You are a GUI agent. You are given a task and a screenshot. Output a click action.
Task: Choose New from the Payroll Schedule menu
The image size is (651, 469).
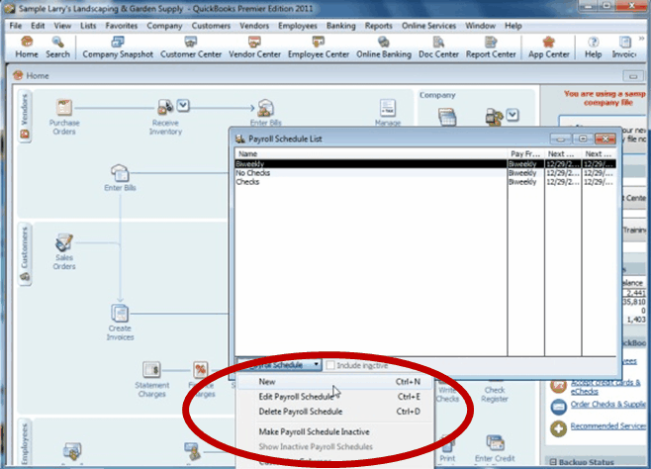(336, 382)
